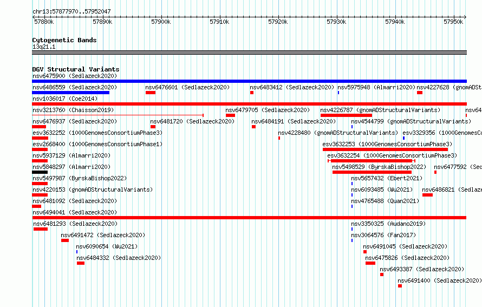
Task: Open nsv6494041 (Sedlazeck2020) variant
Action: coord(75,212)
